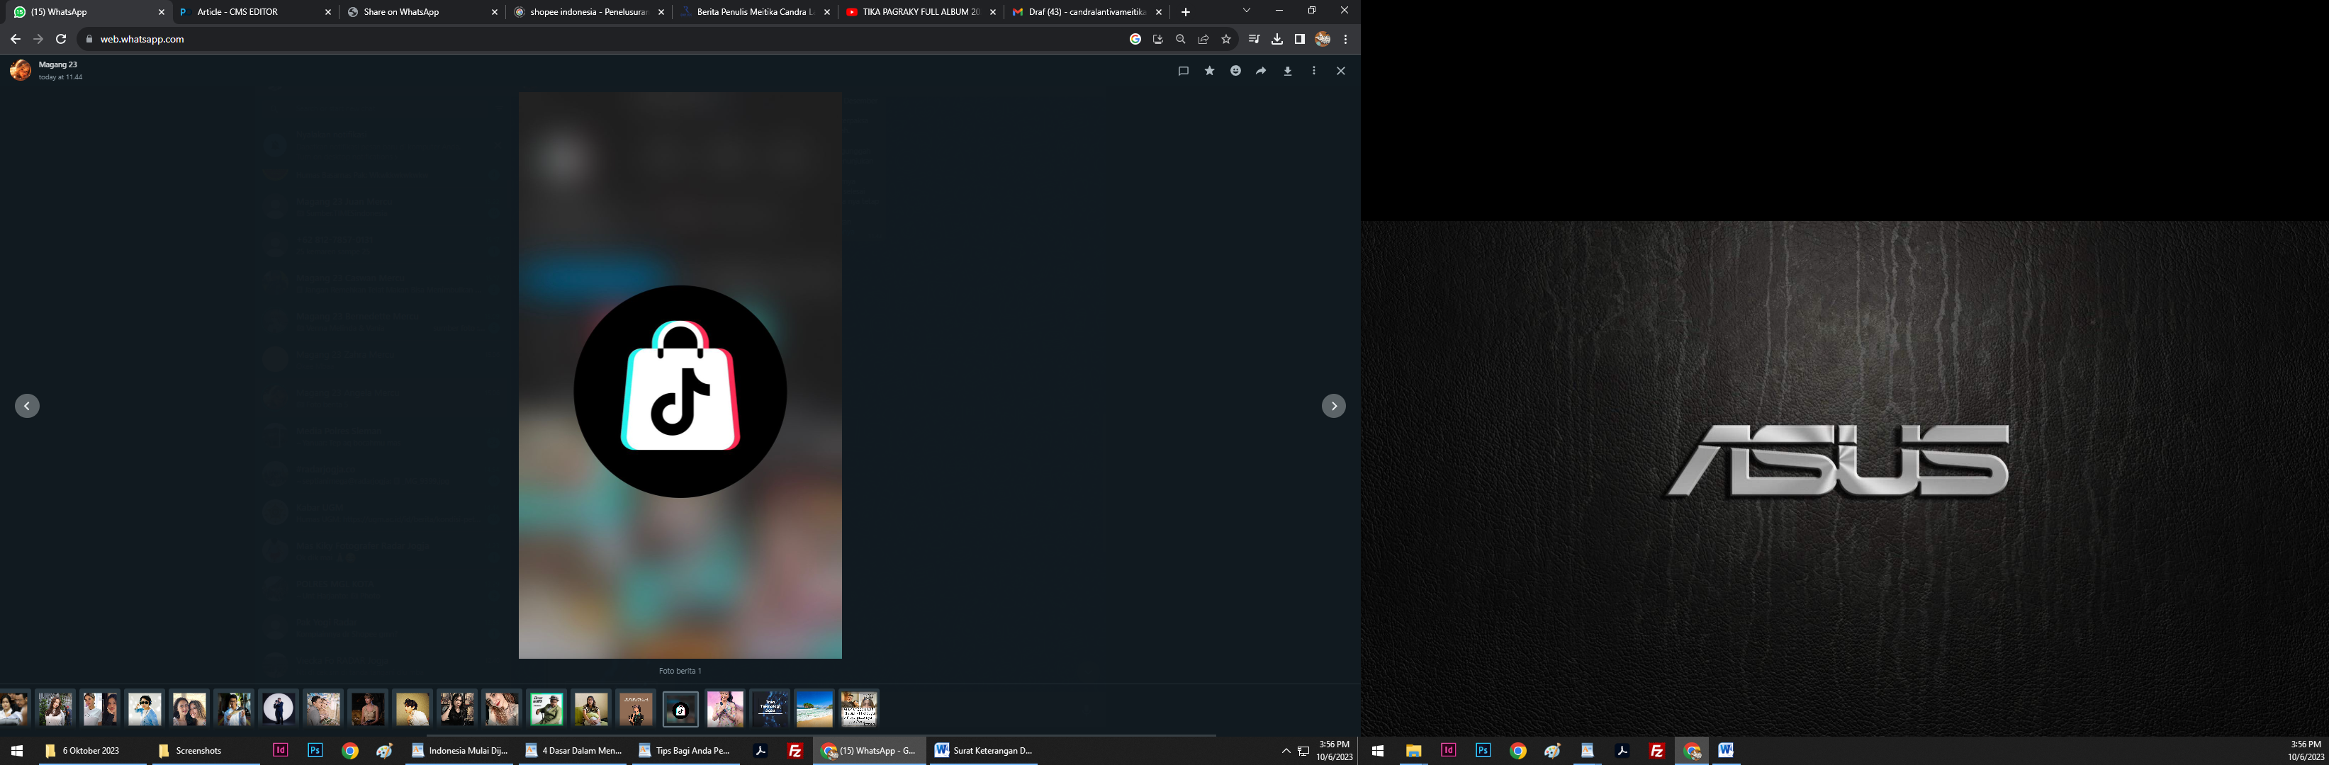Viewport: 2329px width, 765px height.
Task: Open the reply-in-chat icon in WhatsApp viewer
Action: point(1184,70)
